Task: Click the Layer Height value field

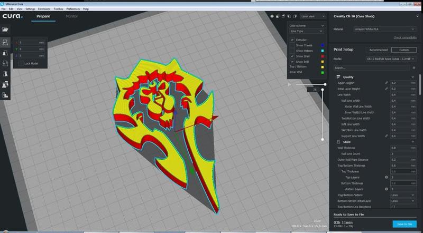Action: pyautogui.click(x=403, y=83)
